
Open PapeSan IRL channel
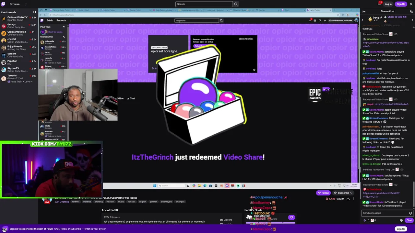point(19,62)
